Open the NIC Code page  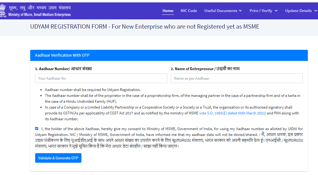coord(189,11)
